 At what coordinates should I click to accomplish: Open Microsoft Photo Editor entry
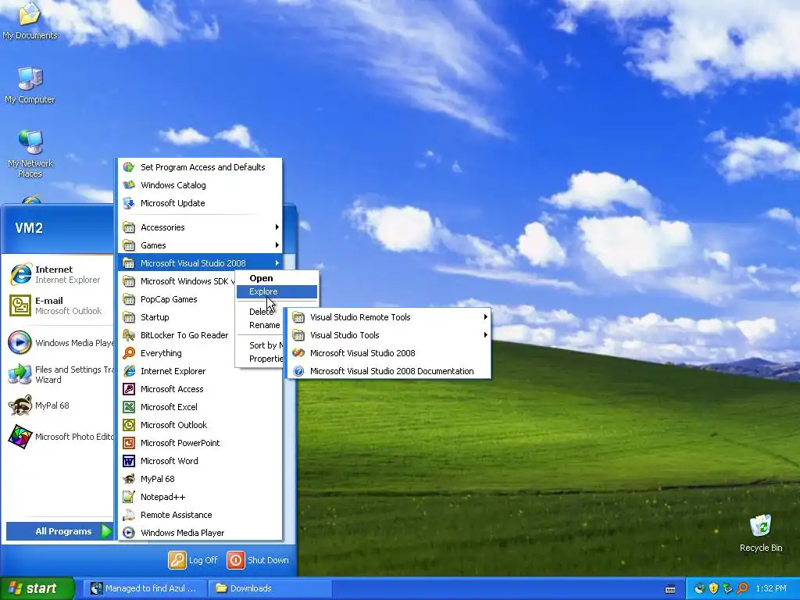tap(59, 437)
